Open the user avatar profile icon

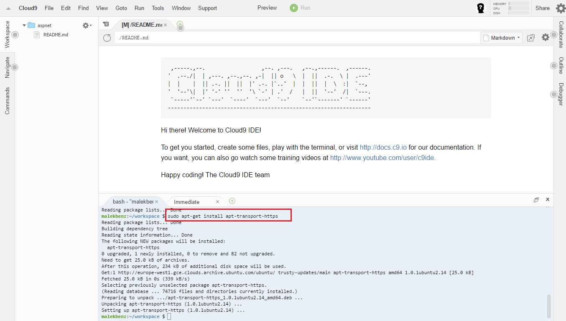click(481, 8)
